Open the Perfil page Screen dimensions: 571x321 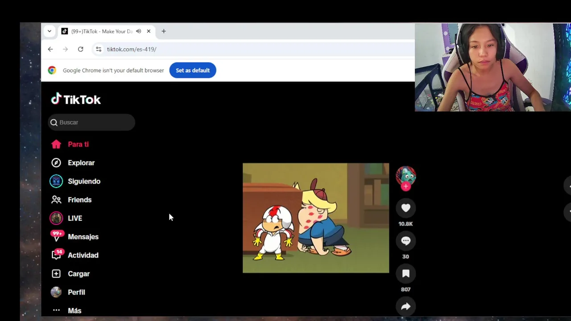coord(76,292)
